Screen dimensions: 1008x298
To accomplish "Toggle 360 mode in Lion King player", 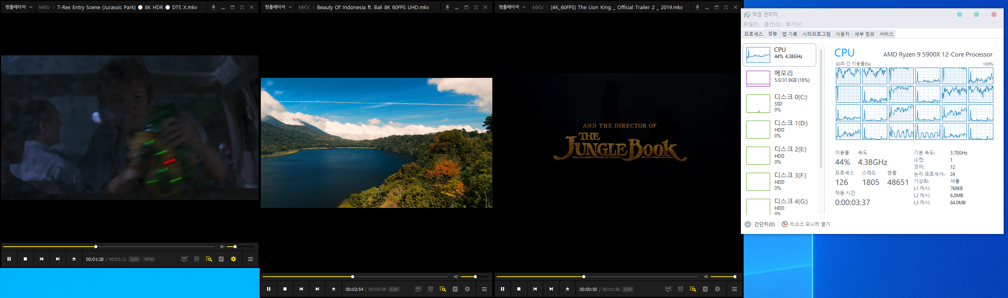I will (x=668, y=289).
